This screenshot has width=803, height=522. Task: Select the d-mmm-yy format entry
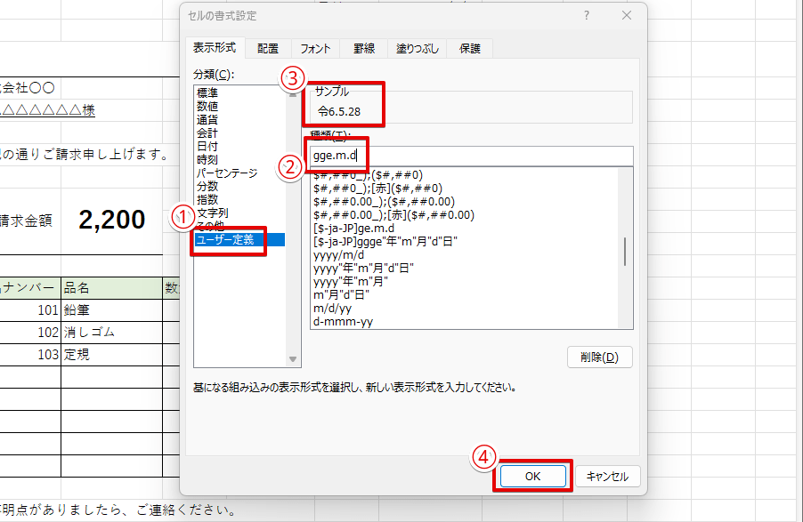pyautogui.click(x=343, y=321)
